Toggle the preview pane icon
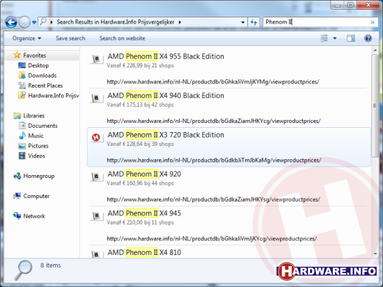 351,38
